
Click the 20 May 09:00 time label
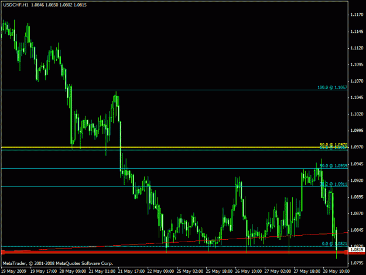point(73,271)
